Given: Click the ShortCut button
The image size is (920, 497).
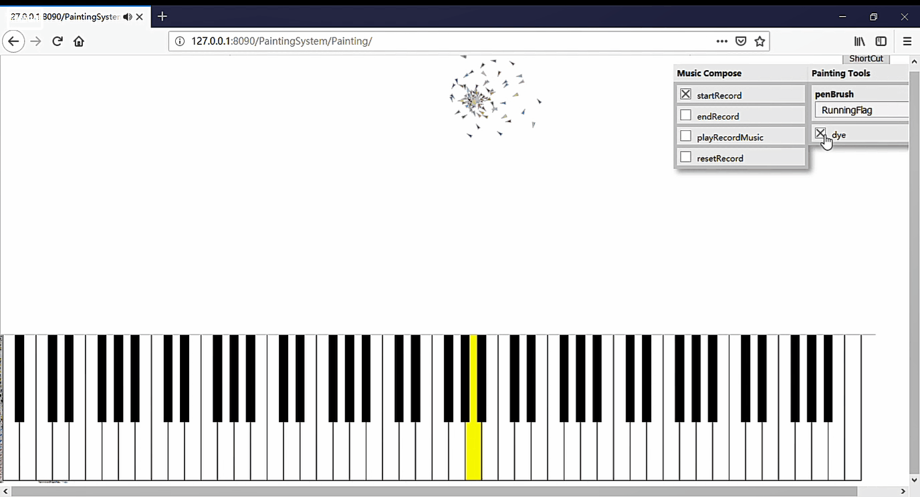Looking at the screenshot, I should [x=866, y=59].
